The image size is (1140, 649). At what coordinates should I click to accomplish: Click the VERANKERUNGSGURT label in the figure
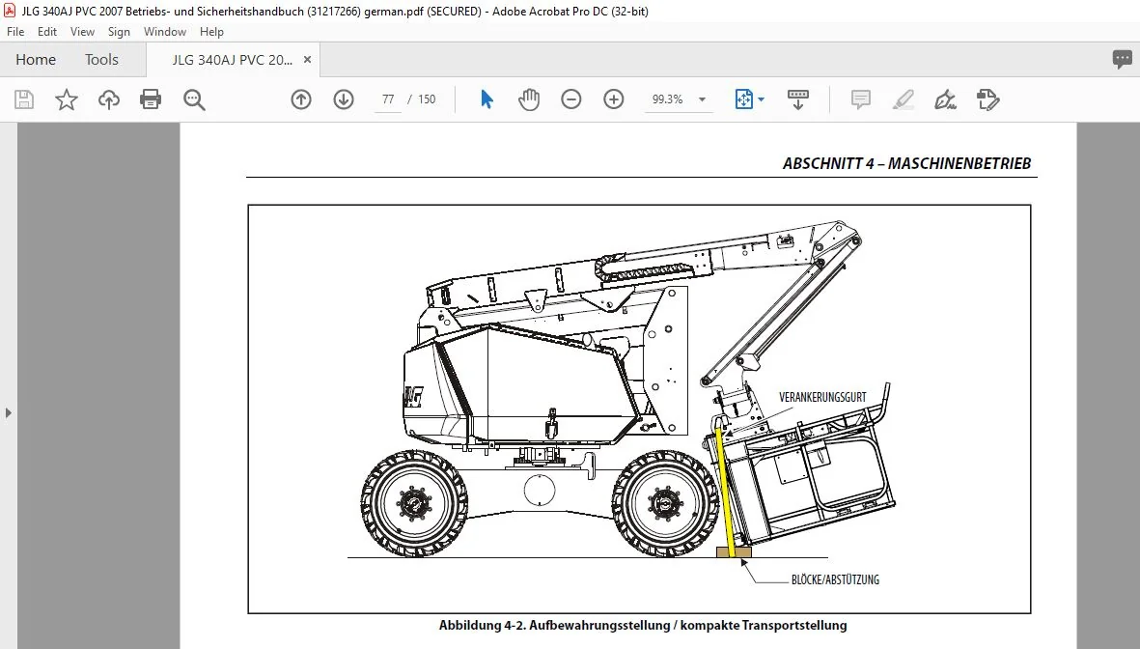point(822,397)
